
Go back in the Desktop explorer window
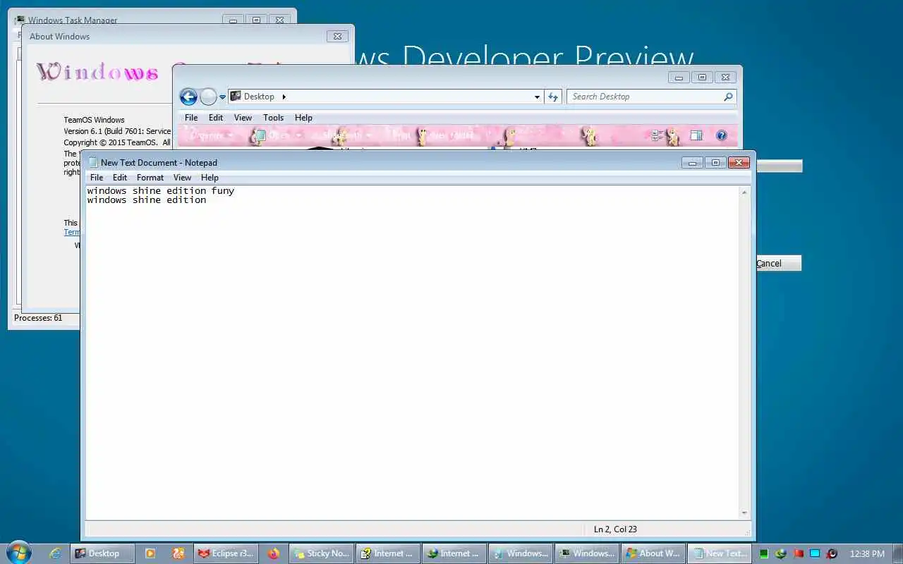(x=188, y=97)
